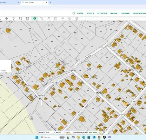
Task: Activate the green info identify tool
Action: coord(35,18)
